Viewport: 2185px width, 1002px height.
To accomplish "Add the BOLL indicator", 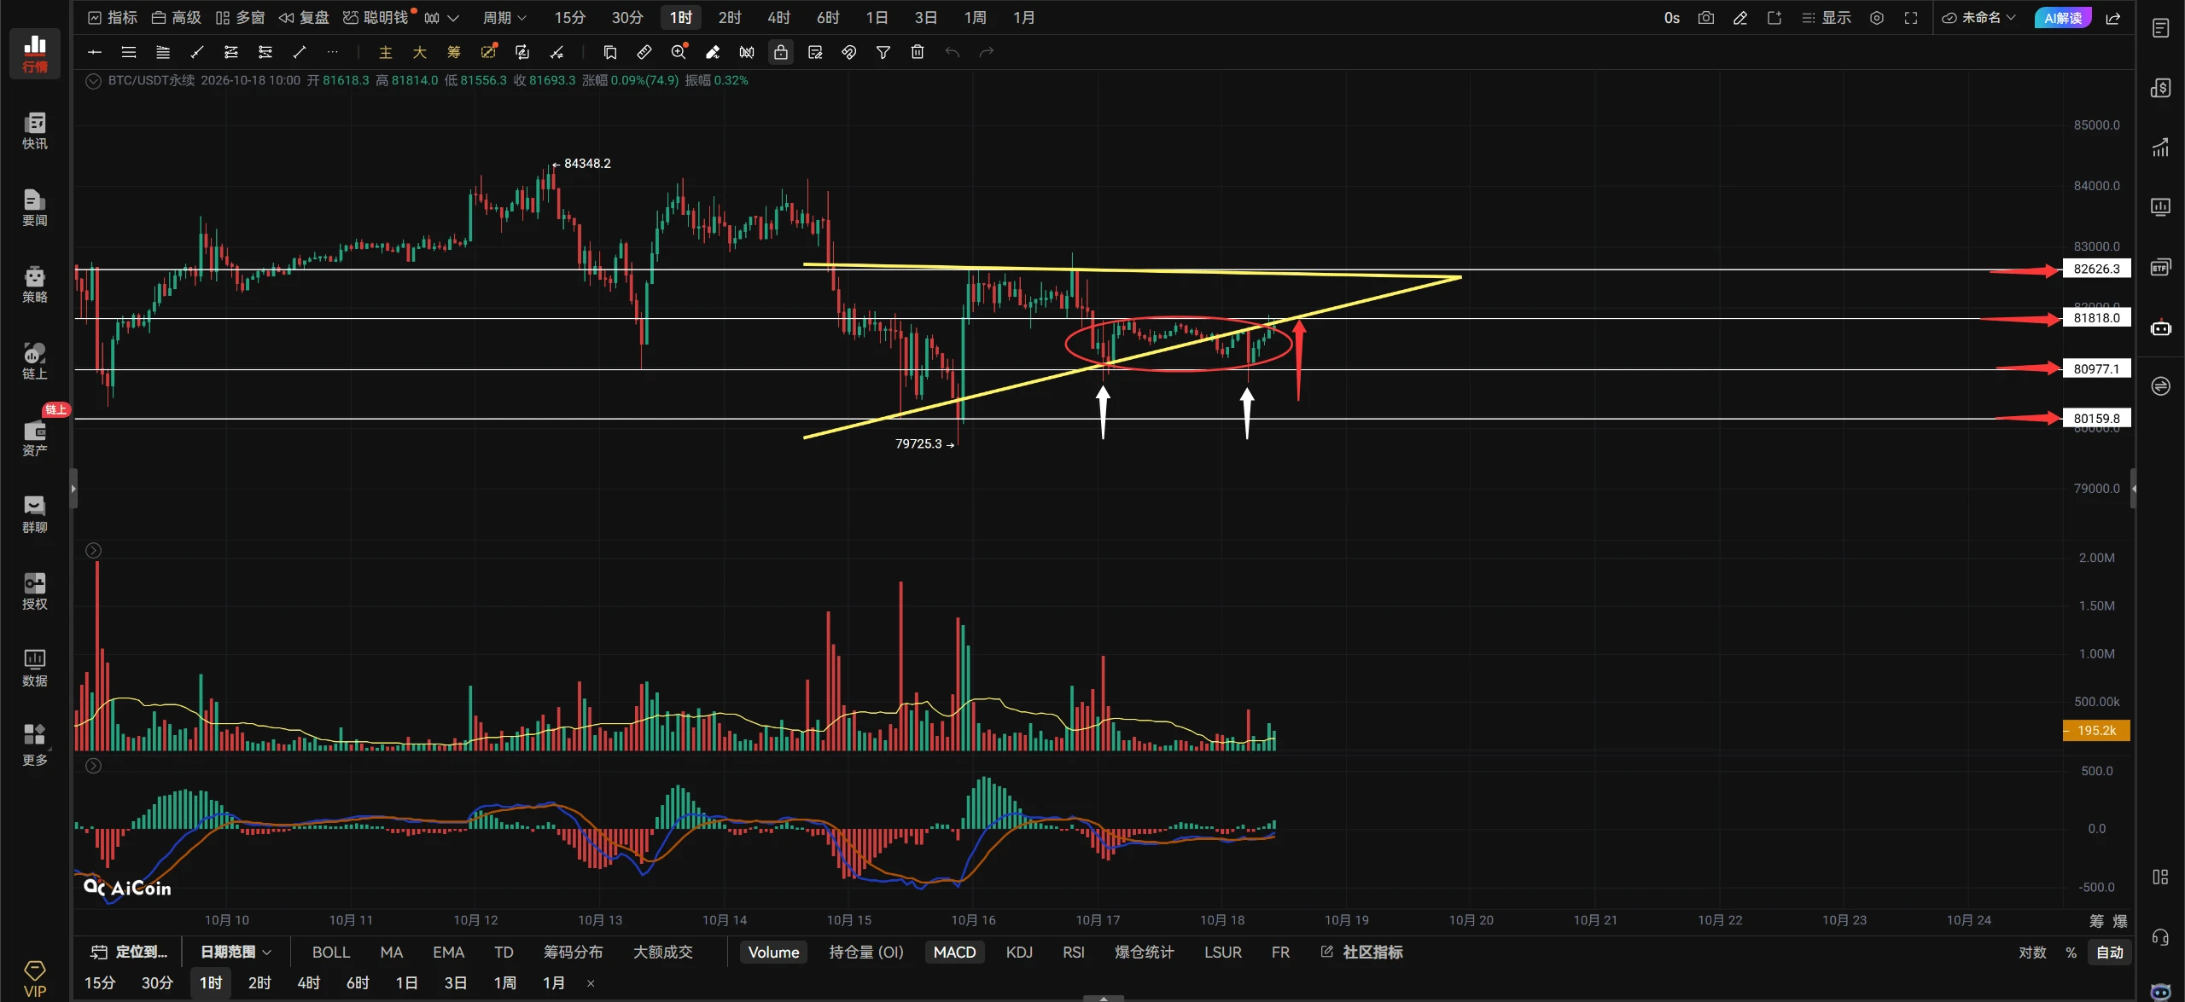I will tap(330, 952).
